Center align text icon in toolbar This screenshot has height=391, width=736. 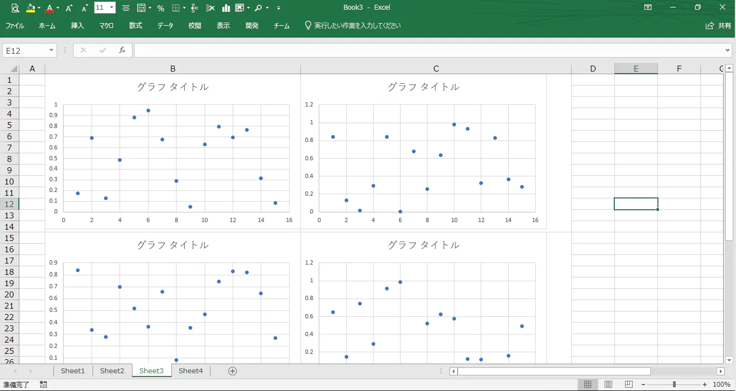(x=125, y=8)
